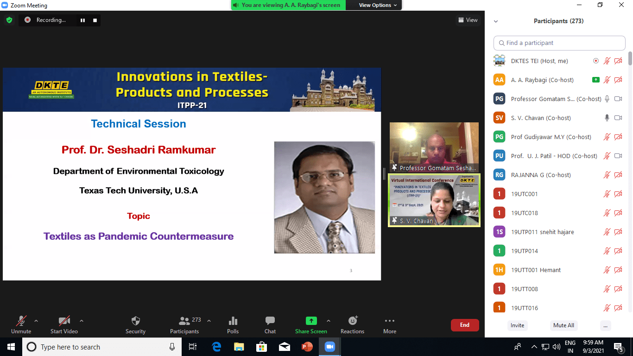
Task: Open the ellipsis menu beside Mute All
Action: point(605,325)
